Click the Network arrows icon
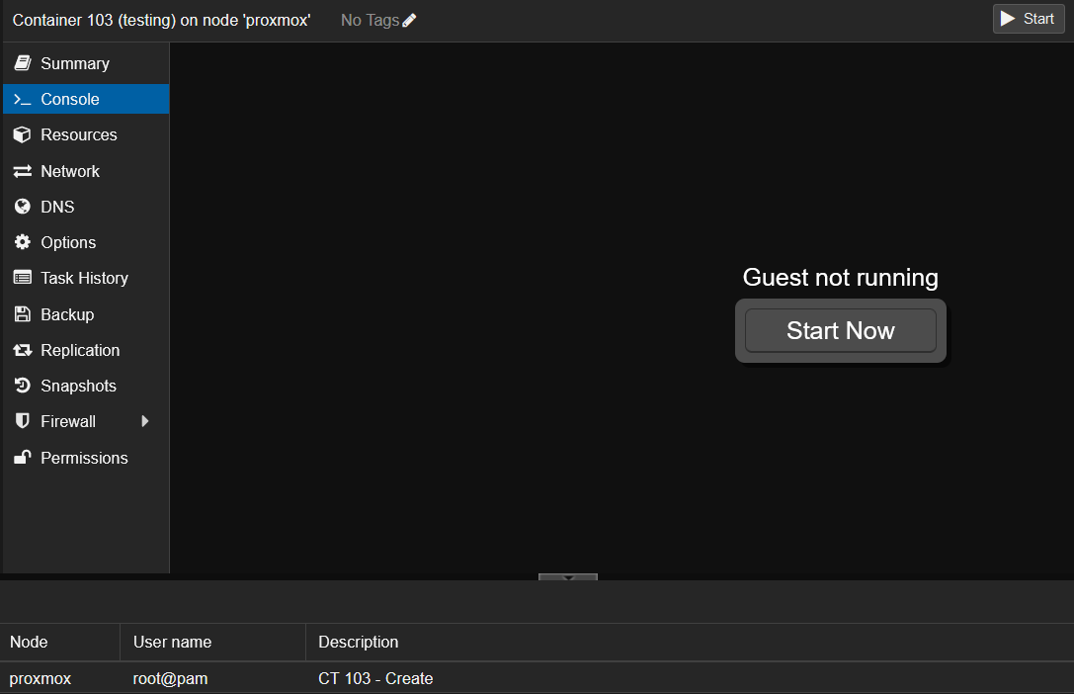The width and height of the screenshot is (1074, 694). pyautogui.click(x=22, y=170)
